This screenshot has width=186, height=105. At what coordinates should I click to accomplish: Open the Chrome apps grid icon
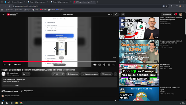click(x=2, y=10)
